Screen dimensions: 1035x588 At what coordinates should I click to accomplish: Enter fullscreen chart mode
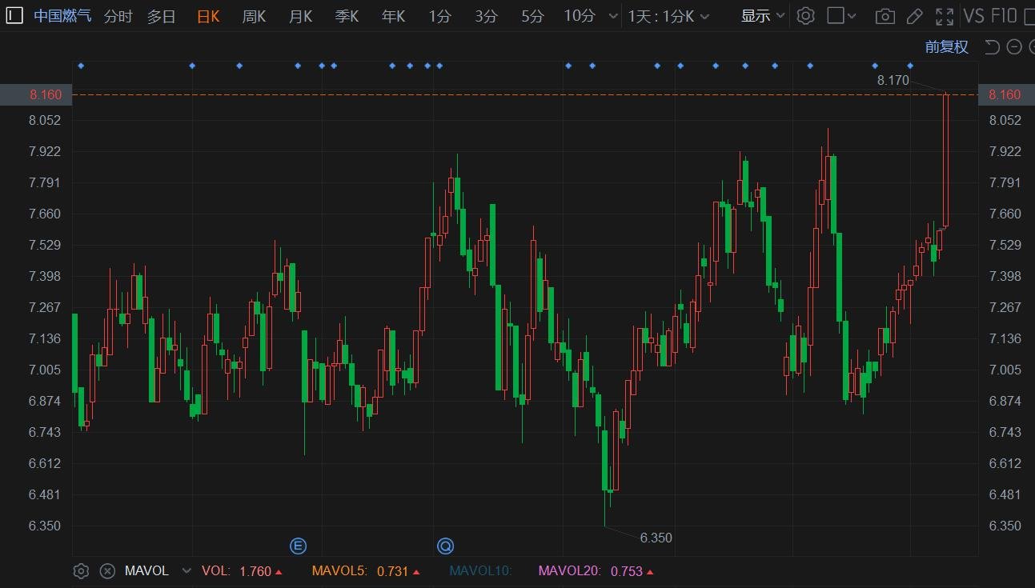945,16
